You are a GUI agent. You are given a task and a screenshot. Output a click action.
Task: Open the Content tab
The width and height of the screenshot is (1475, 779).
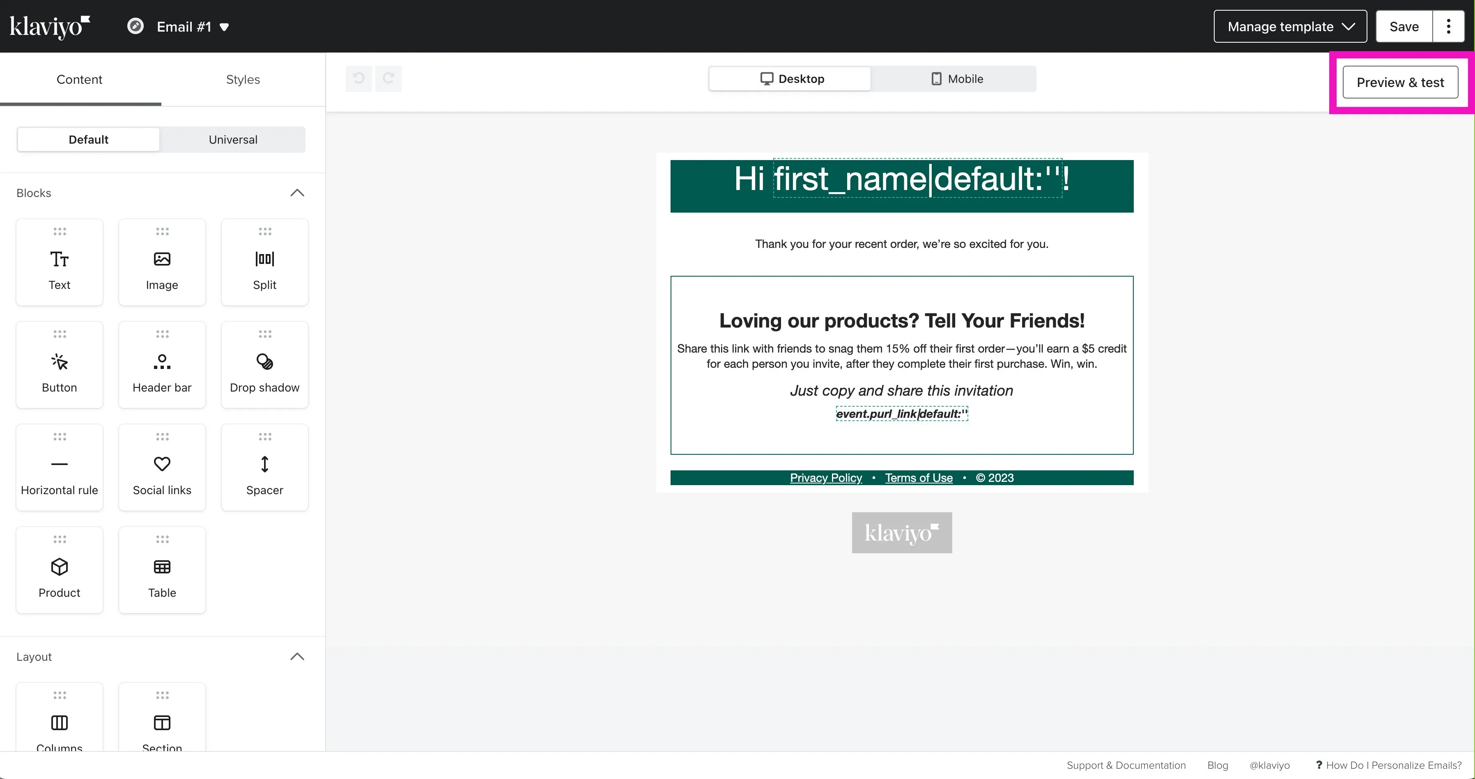80,80
